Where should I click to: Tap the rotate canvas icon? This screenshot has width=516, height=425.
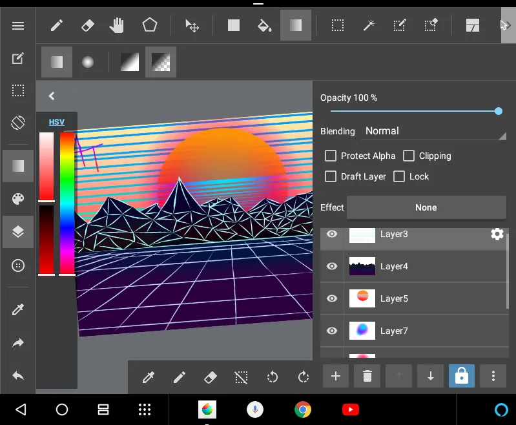pyautogui.click(x=18, y=123)
